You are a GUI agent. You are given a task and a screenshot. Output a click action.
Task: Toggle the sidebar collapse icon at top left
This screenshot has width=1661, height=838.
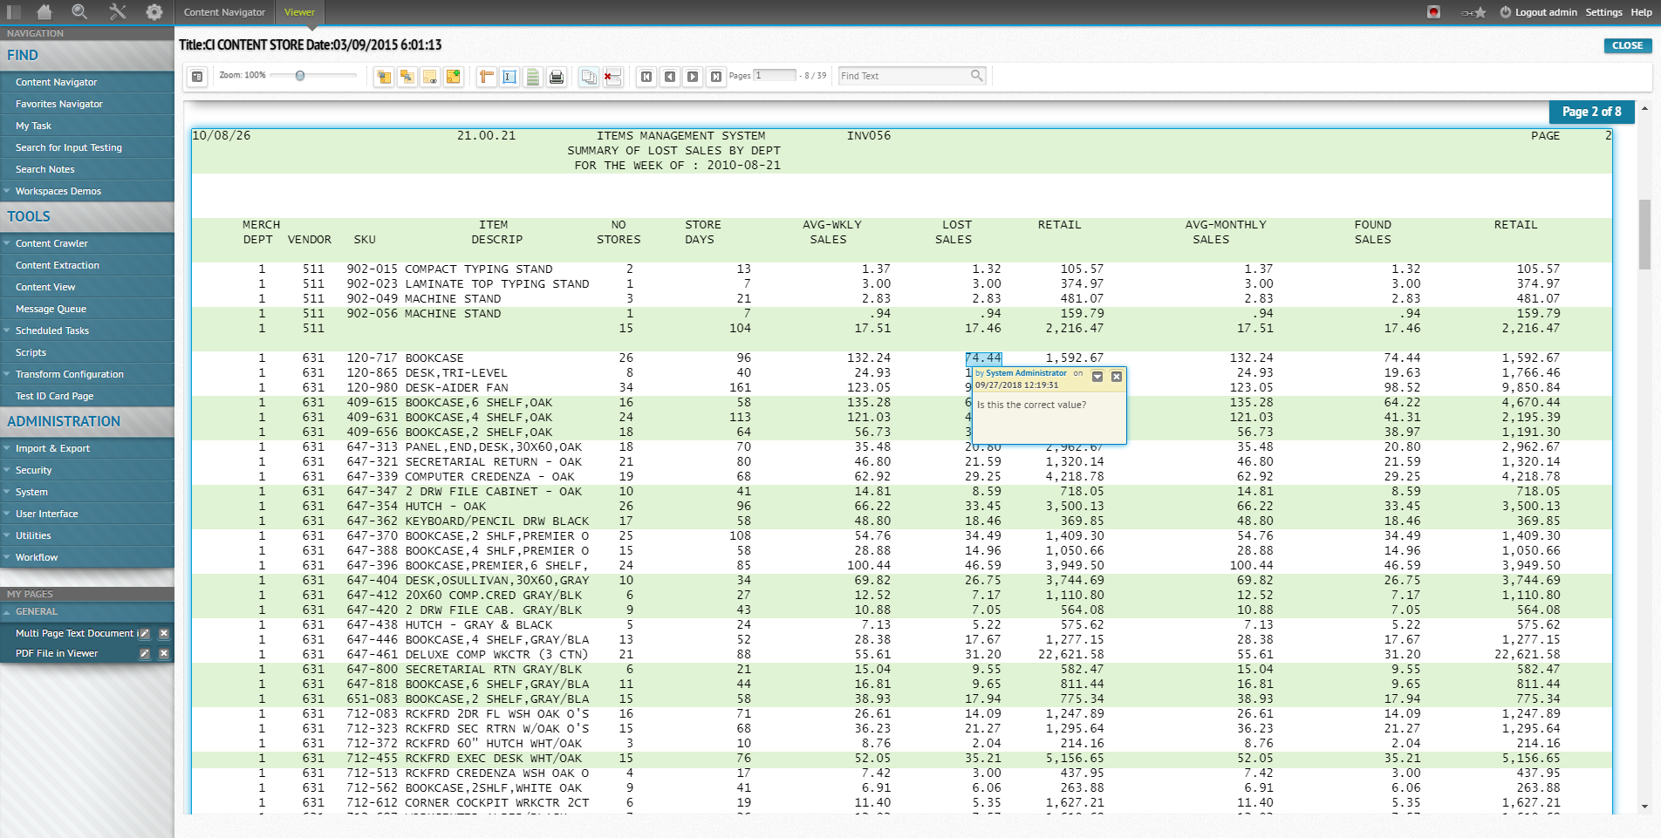(x=14, y=12)
